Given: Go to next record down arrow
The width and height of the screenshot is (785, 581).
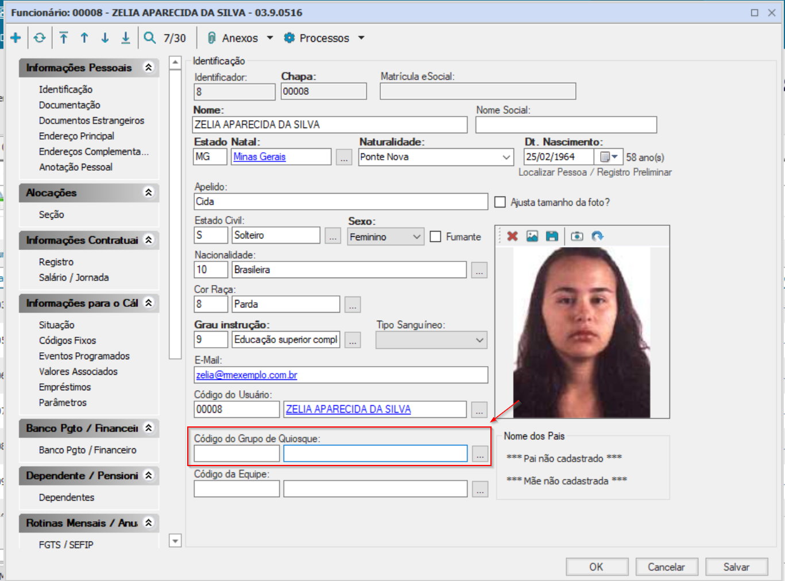Looking at the screenshot, I should click(x=105, y=38).
